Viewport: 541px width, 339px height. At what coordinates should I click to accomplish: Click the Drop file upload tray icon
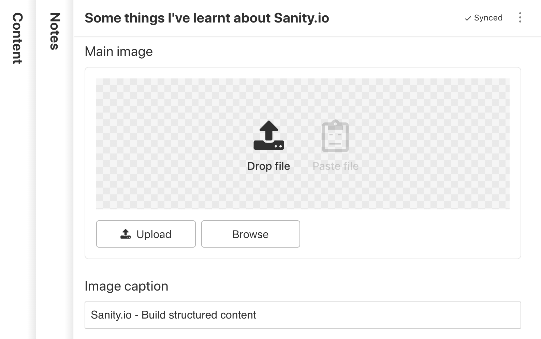[x=269, y=135]
